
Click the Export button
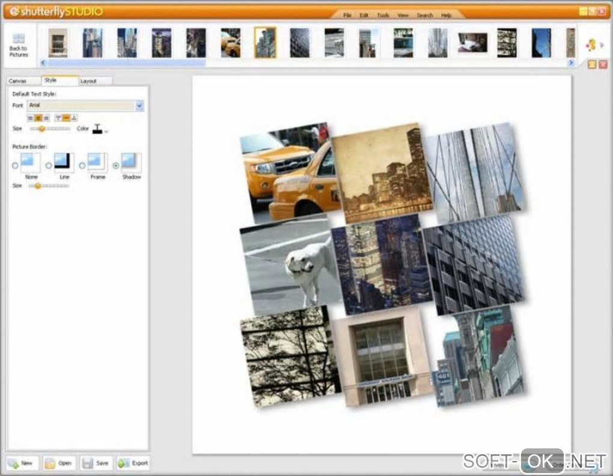coord(133,463)
